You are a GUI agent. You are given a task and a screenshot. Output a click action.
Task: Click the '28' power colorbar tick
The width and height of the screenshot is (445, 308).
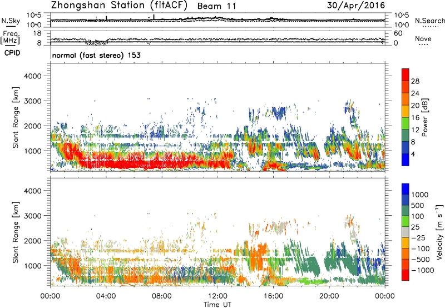[415, 81]
